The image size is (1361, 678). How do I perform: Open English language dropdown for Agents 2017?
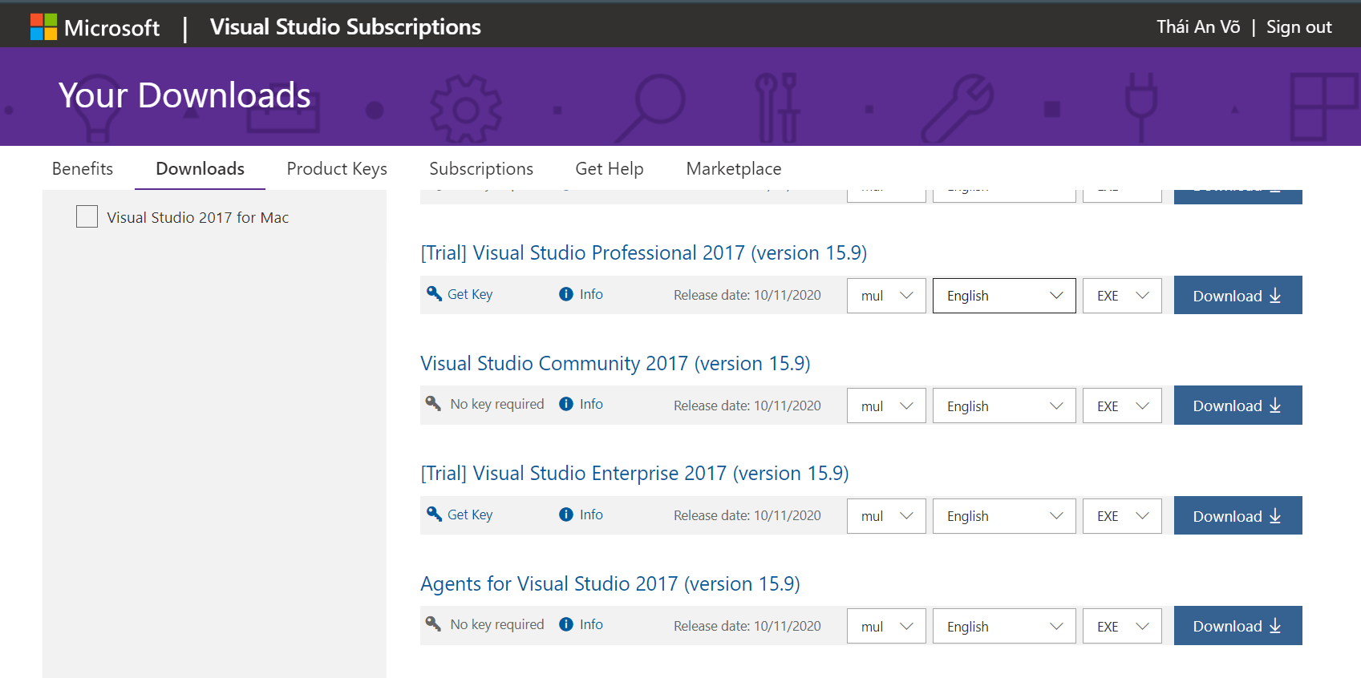click(1004, 626)
